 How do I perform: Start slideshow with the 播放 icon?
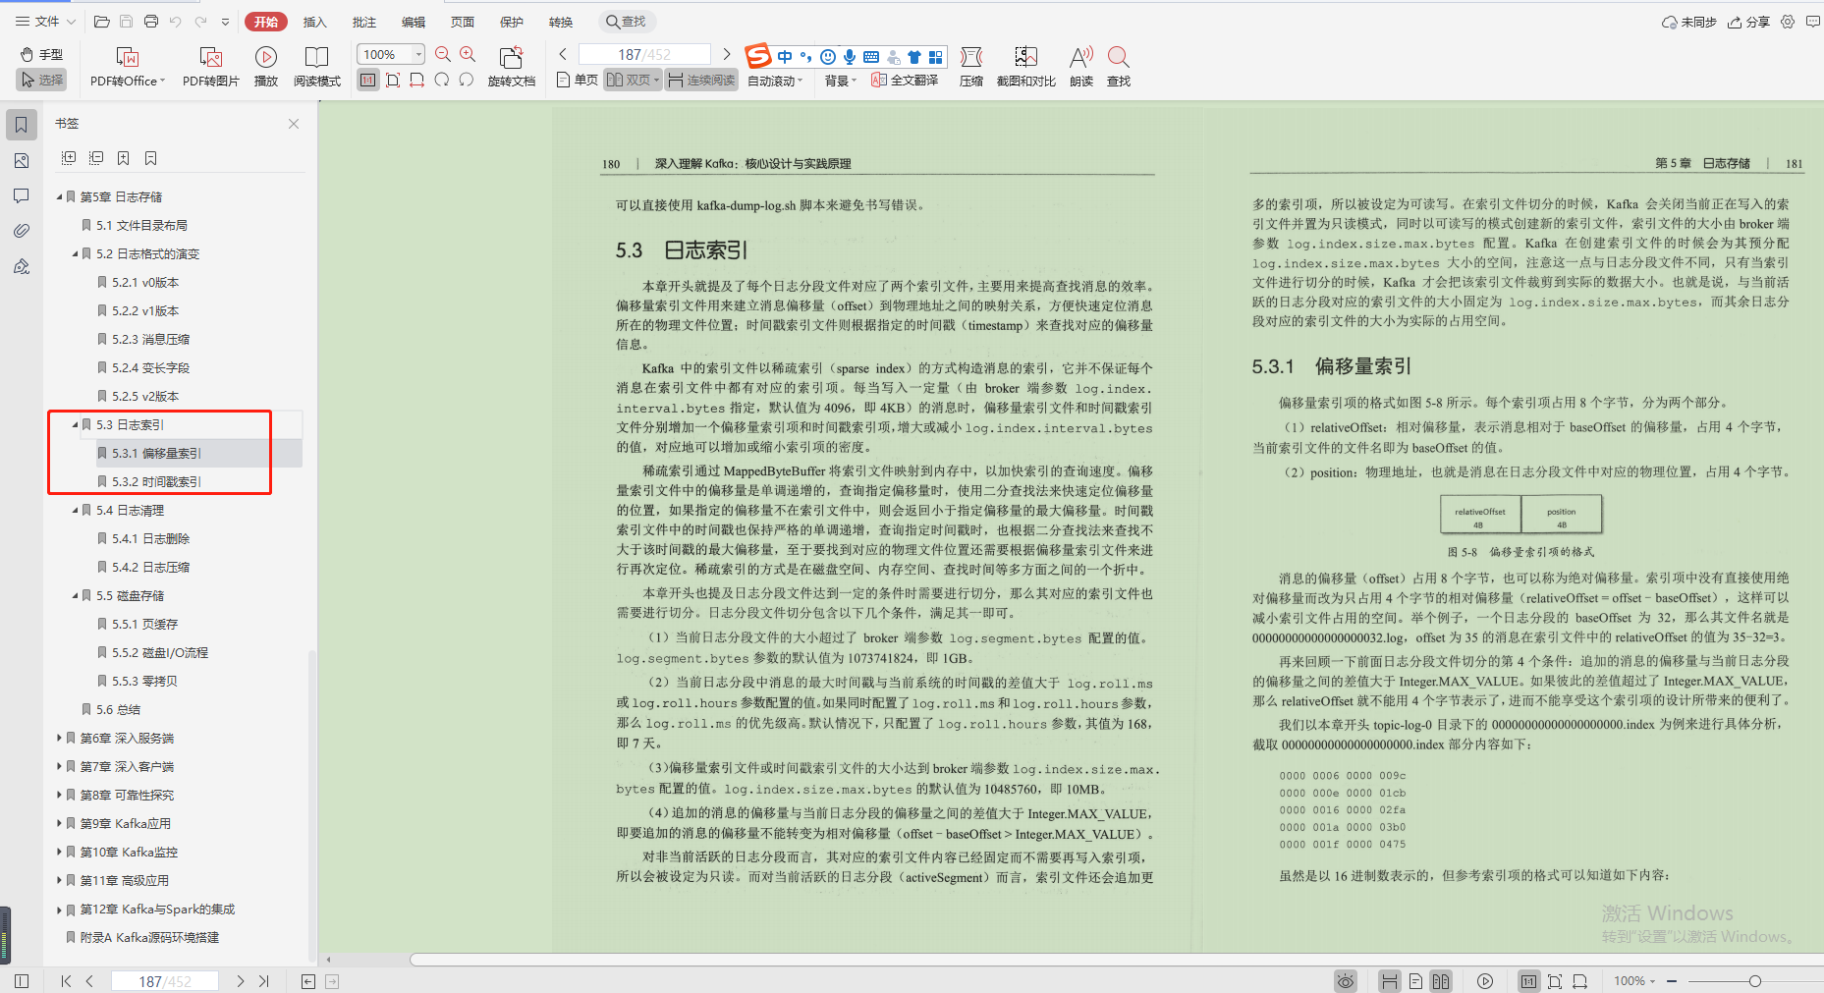point(265,57)
